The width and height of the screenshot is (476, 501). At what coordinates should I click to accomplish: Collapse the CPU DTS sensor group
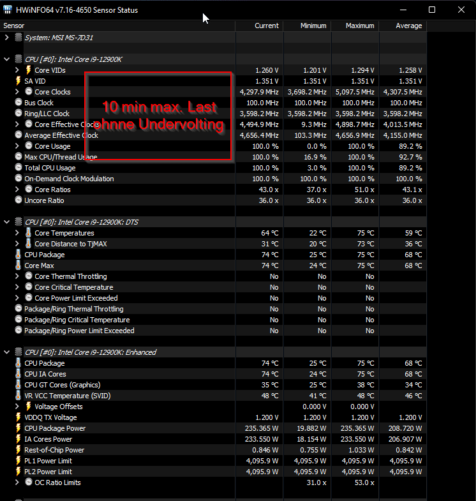pyautogui.click(x=7, y=221)
